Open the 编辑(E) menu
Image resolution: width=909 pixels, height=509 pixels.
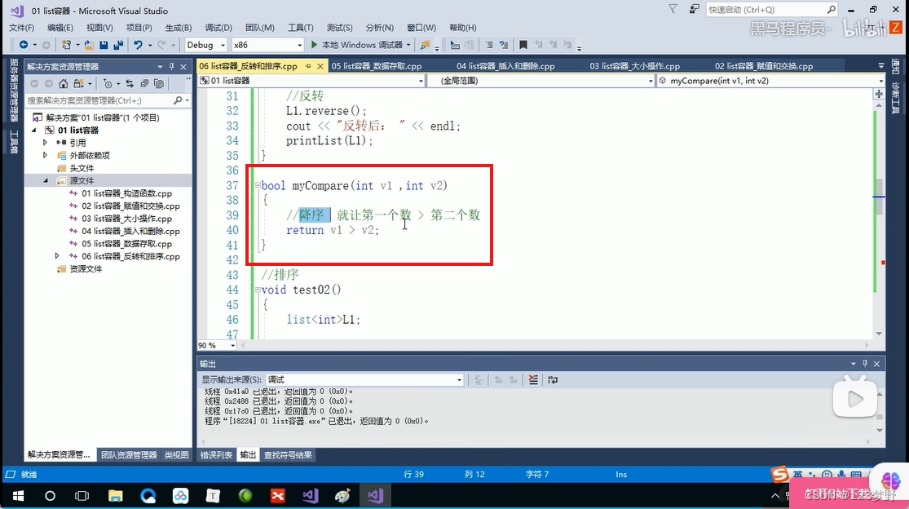click(60, 27)
